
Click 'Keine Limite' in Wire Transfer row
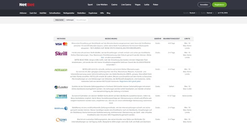coord(187,96)
